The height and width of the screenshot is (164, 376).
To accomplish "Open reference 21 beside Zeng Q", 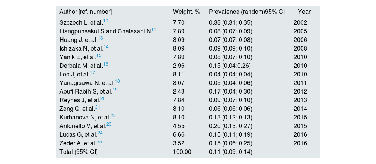I will pos(97,107).
